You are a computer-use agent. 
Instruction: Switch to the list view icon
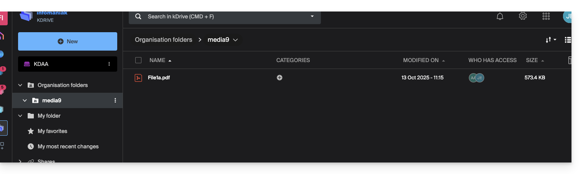[x=568, y=40]
